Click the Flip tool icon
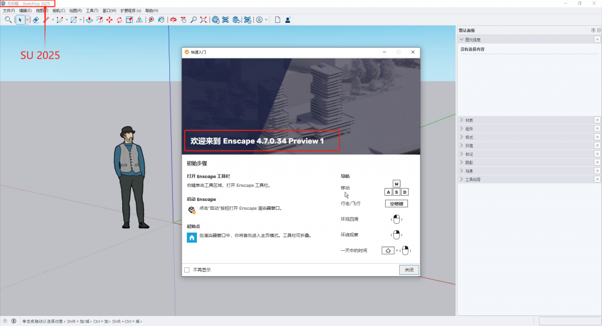Viewport: 602px width, 326px height. (x=139, y=19)
